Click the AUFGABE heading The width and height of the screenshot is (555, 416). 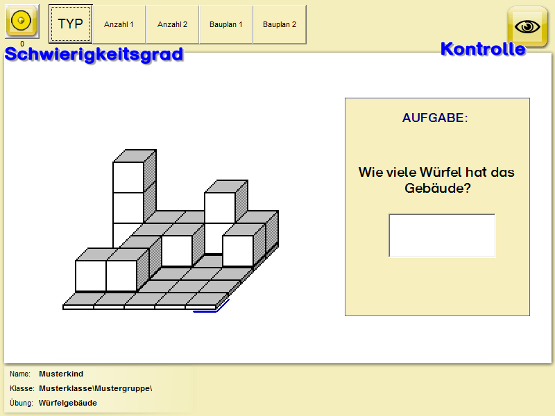click(x=435, y=118)
